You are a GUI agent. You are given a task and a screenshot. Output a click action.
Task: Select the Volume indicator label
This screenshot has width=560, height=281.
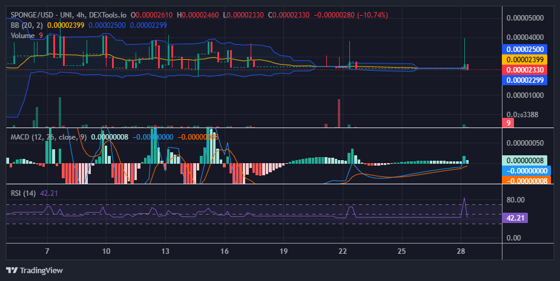tap(22, 35)
